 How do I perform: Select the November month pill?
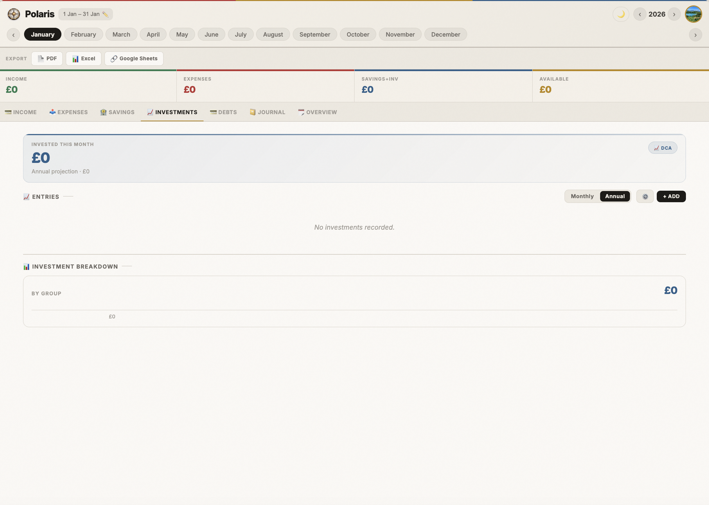tap(400, 35)
